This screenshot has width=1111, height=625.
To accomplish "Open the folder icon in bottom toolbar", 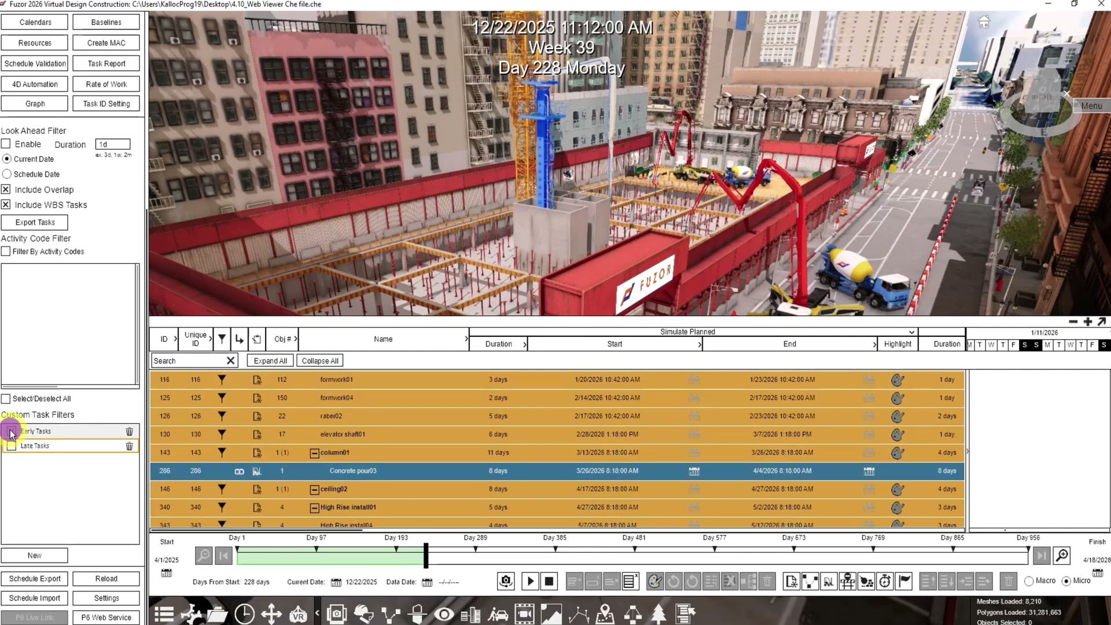I will (217, 614).
